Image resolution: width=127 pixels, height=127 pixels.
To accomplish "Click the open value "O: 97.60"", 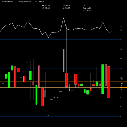I will [46, 6].
